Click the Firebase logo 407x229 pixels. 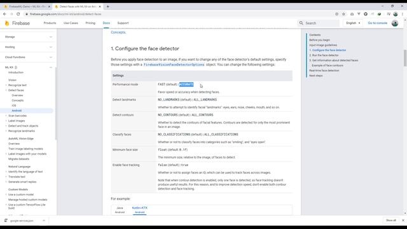[x=17, y=23]
